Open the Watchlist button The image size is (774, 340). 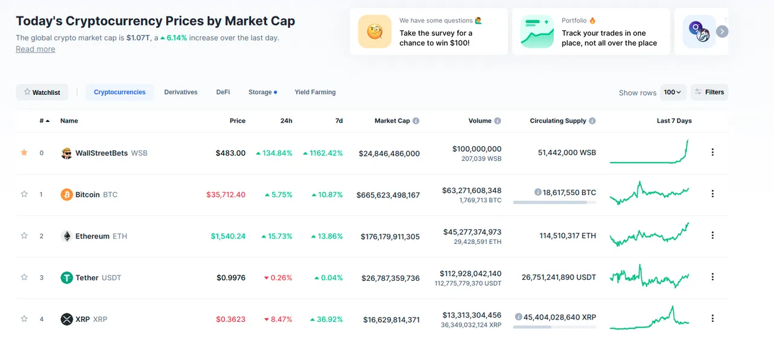coord(42,92)
